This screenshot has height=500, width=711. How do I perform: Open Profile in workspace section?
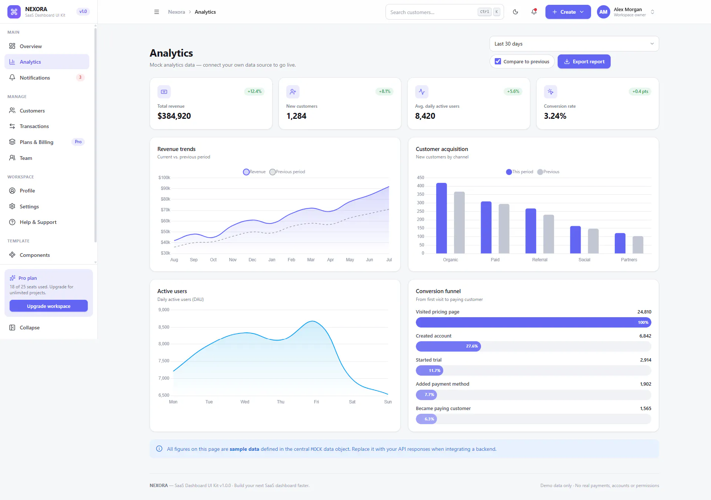47,191
